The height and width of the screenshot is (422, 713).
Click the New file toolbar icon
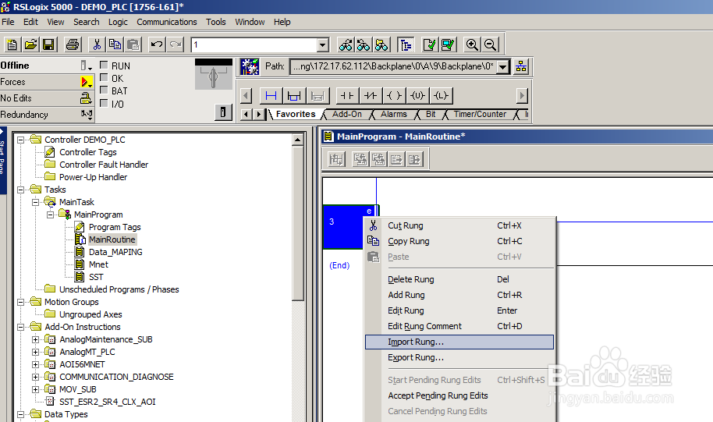[12, 44]
